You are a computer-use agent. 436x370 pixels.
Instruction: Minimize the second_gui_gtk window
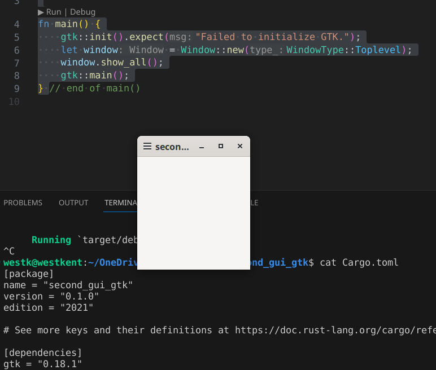(x=202, y=147)
